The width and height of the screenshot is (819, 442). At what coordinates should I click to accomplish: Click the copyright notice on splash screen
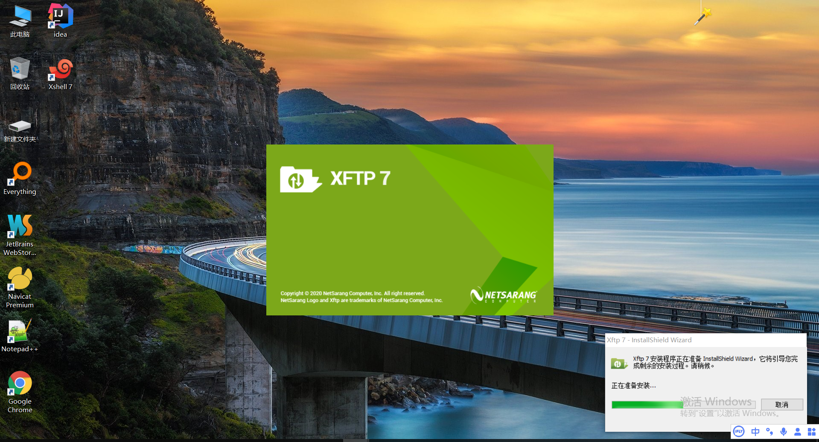click(361, 297)
